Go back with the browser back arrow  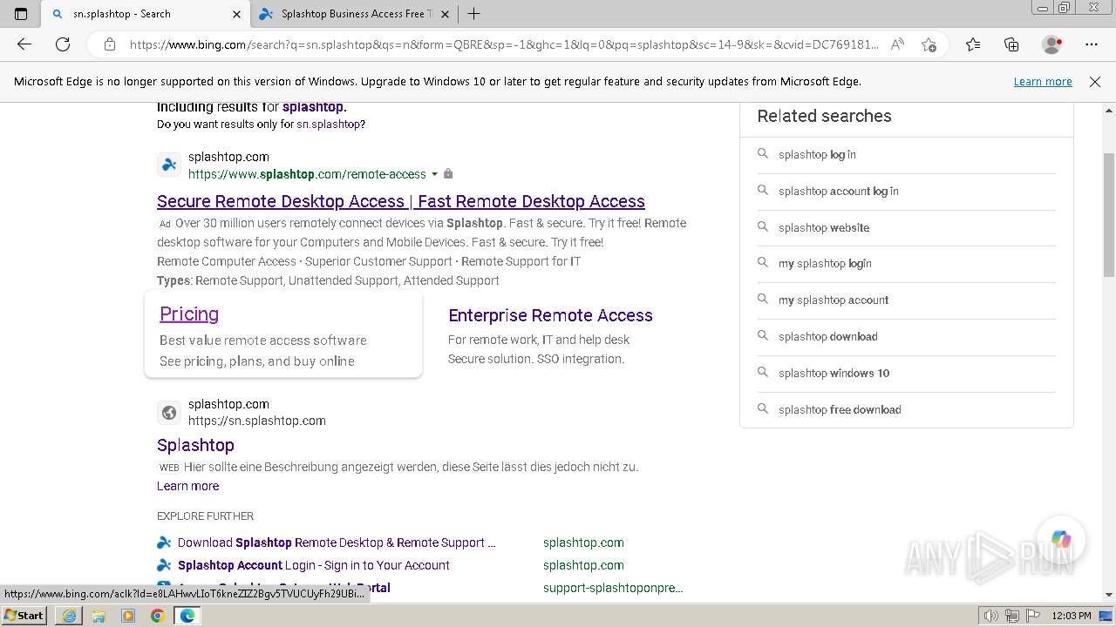click(x=24, y=44)
